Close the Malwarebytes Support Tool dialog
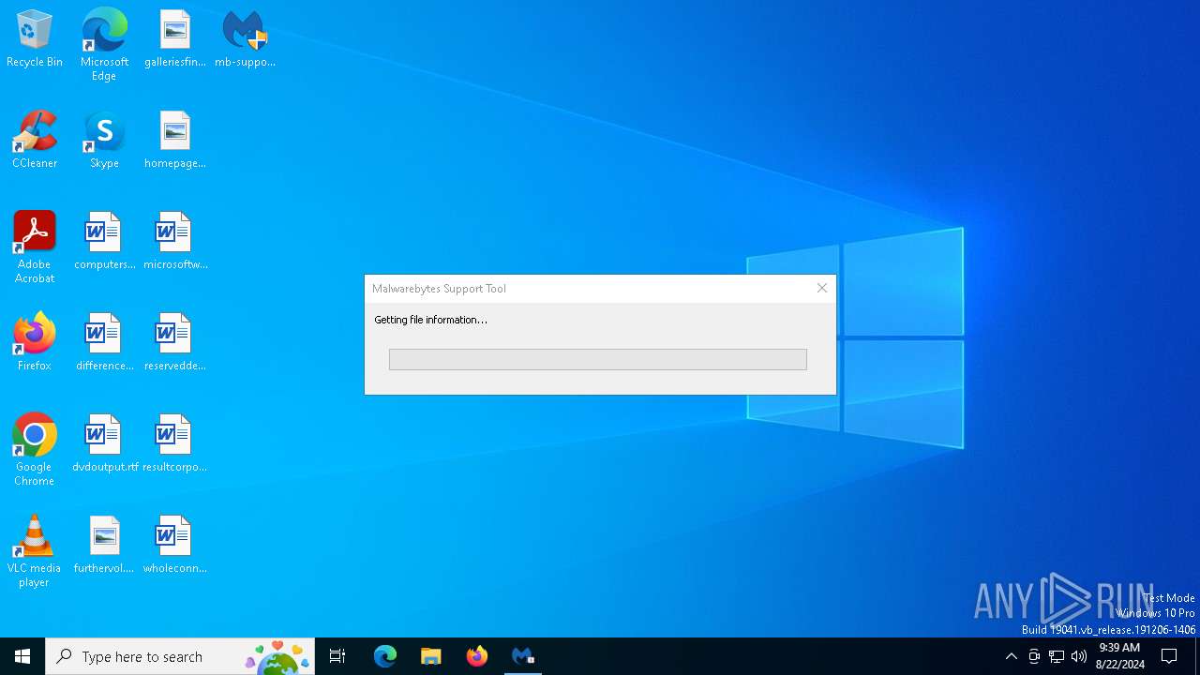Image resolution: width=1200 pixels, height=675 pixels. [x=822, y=288]
